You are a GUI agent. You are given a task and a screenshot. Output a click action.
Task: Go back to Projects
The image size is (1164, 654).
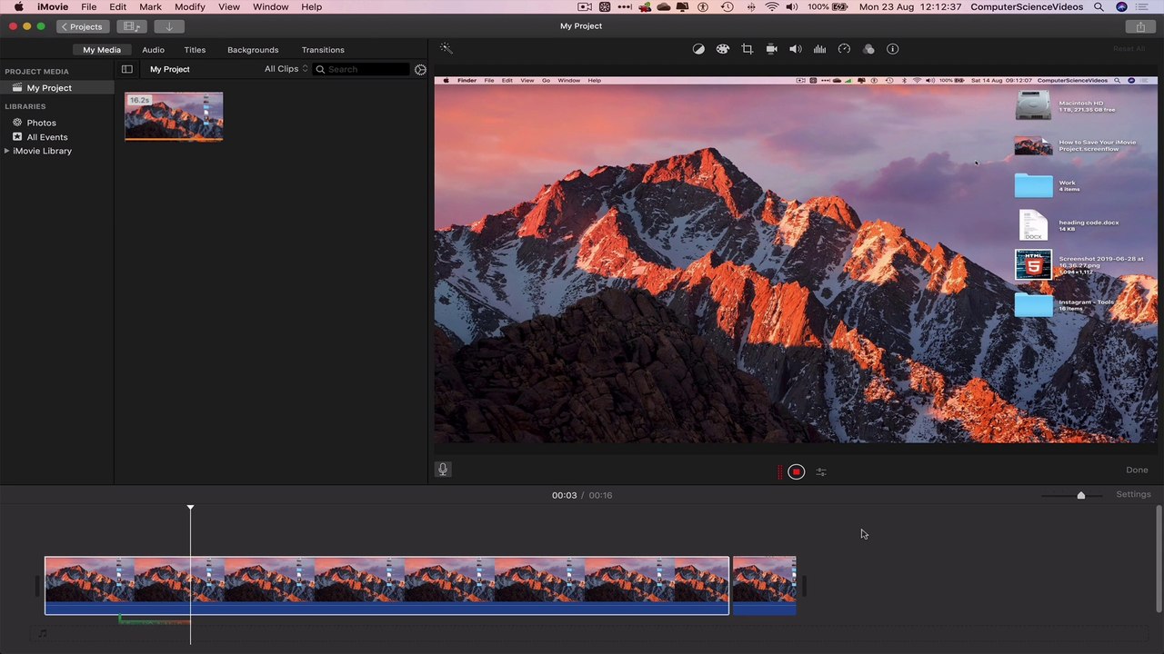tap(81, 26)
